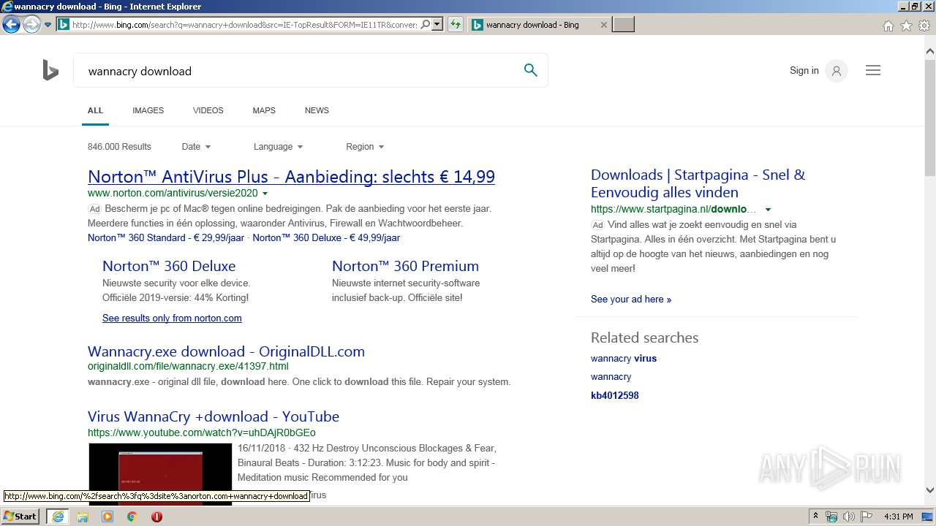Open Internet Explorer Tools gear icon
936x526 pixels.
tap(924, 26)
